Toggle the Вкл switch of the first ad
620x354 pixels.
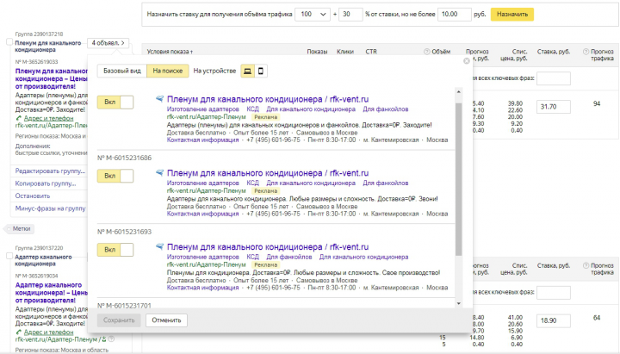pos(115,102)
